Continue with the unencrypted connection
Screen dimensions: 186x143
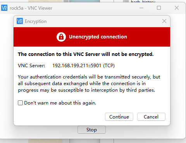point(119,117)
